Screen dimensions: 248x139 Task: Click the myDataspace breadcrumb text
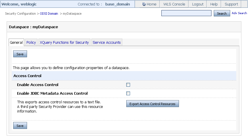(72, 14)
